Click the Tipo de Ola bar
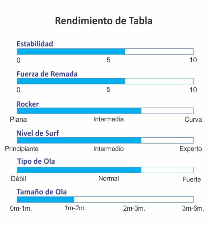Image resolution: width=211 pixels, height=227 pixels. [105, 170]
